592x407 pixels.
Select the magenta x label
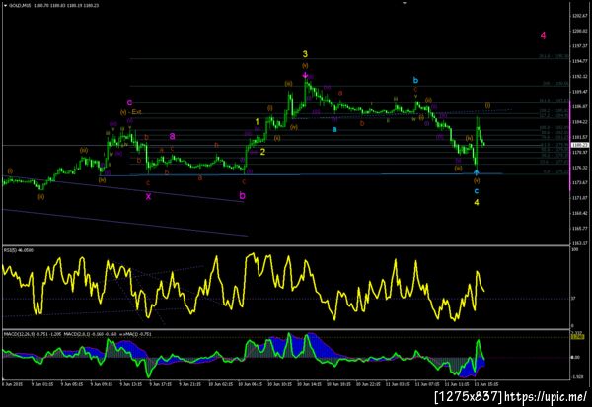(148, 196)
